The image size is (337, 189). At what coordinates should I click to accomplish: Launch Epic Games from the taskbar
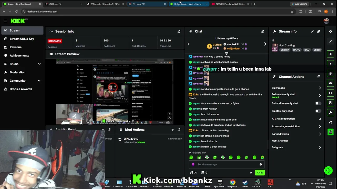click(x=220, y=183)
